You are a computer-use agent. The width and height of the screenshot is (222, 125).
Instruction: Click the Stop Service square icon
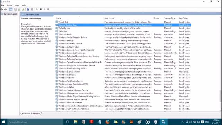click(41, 9)
